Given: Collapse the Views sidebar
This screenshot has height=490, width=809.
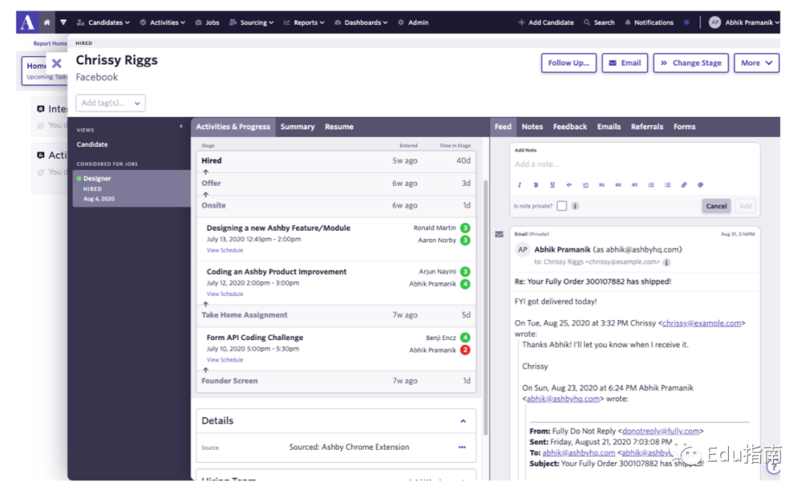Looking at the screenshot, I should [x=181, y=127].
